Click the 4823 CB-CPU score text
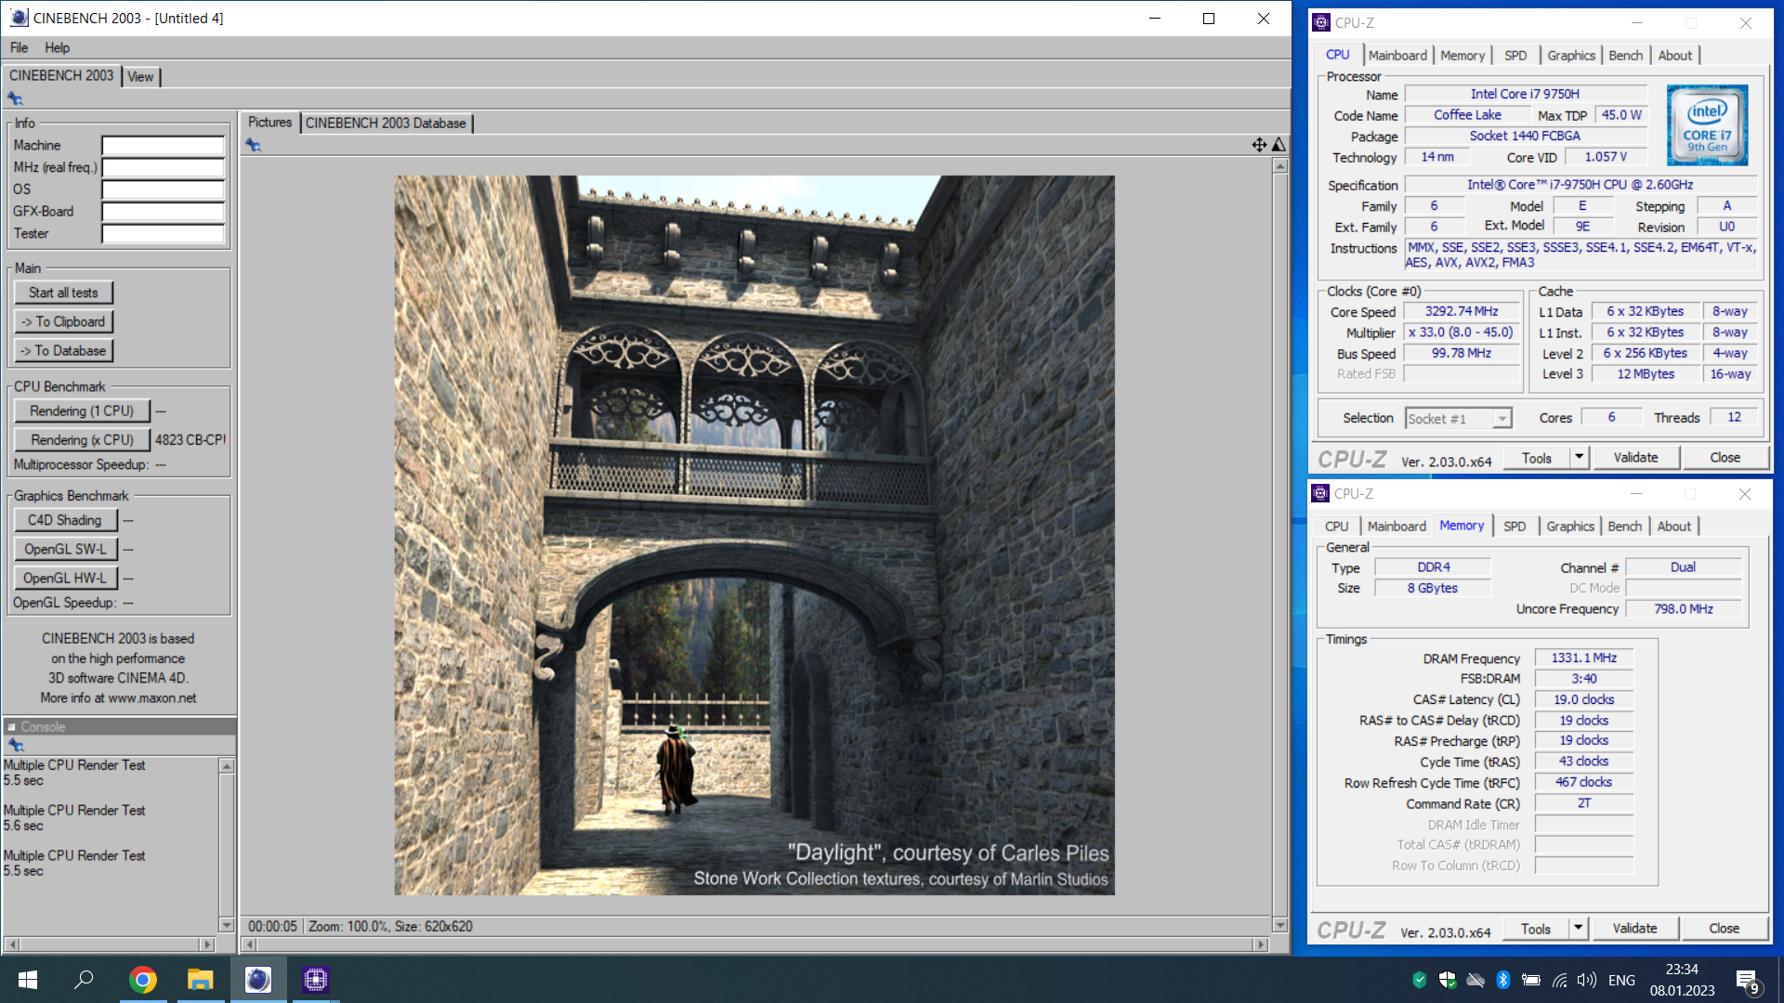This screenshot has width=1784, height=1003. 190,439
